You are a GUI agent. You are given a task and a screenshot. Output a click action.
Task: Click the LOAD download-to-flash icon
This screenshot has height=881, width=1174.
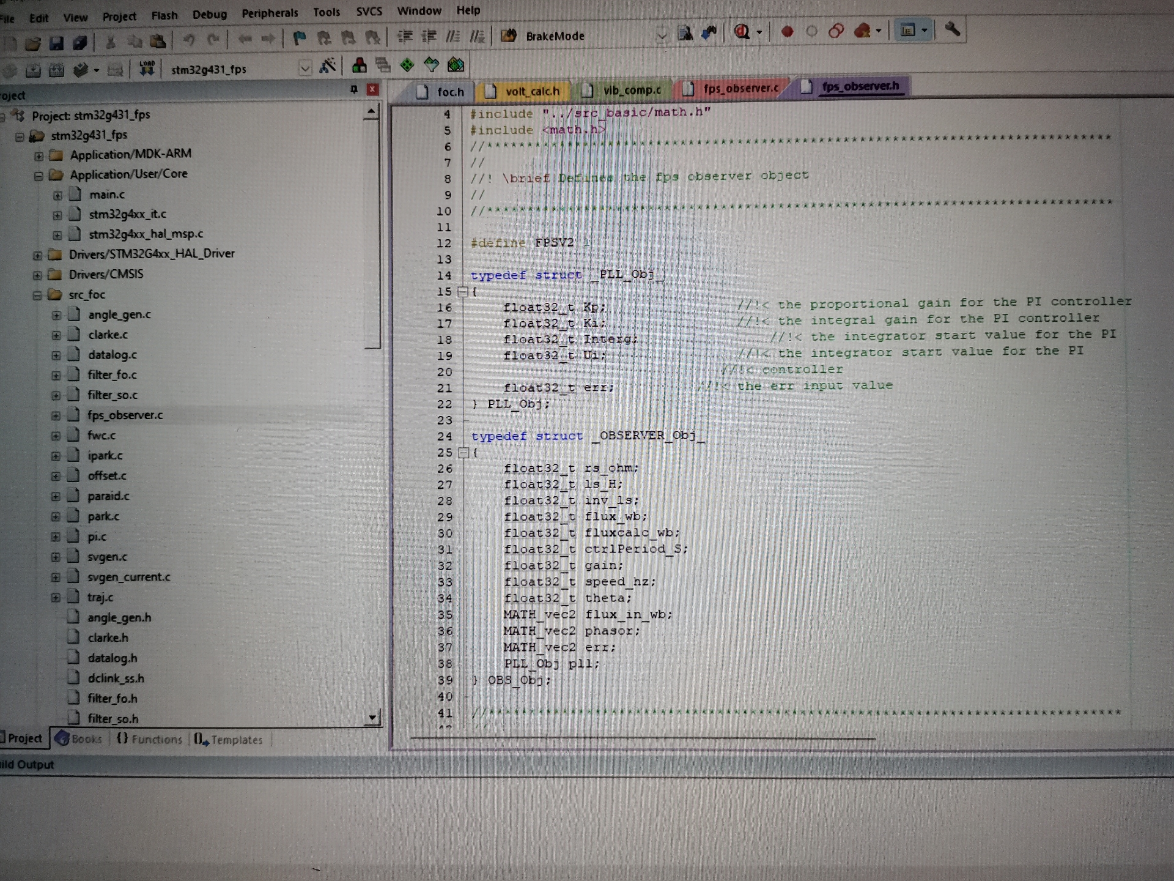pos(147,69)
